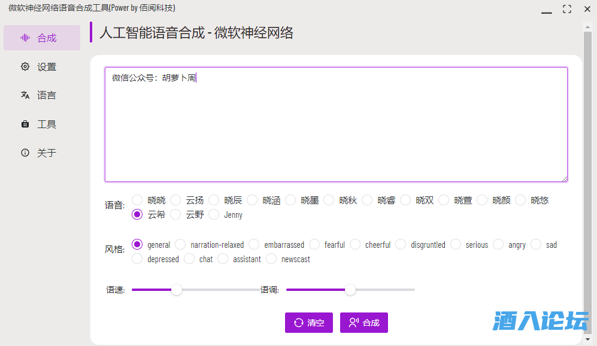The height and width of the screenshot is (346, 597).
Task: Select the 晓晓 voice radio button
Action: pyautogui.click(x=137, y=200)
